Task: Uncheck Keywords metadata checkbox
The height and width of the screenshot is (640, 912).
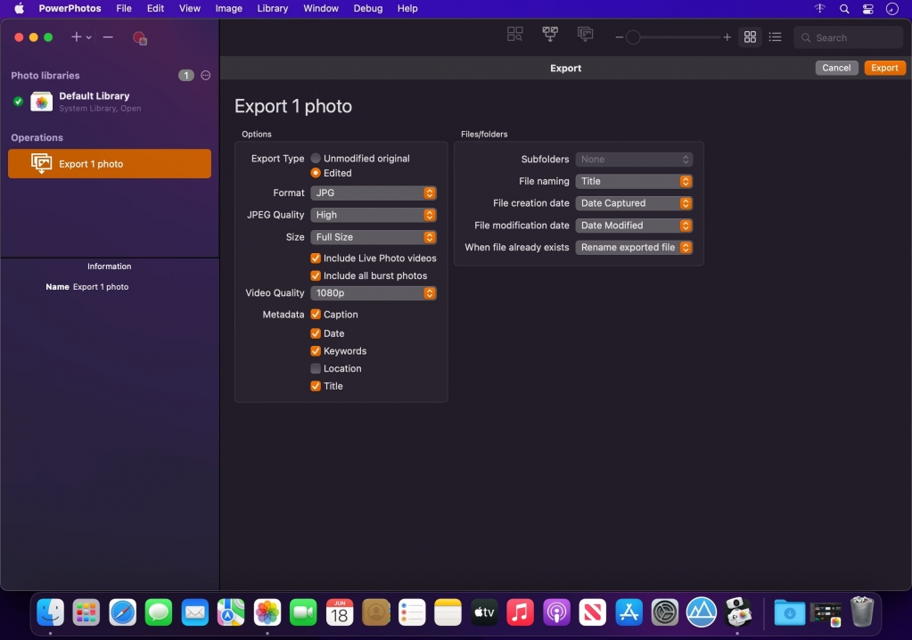Action: click(x=316, y=351)
